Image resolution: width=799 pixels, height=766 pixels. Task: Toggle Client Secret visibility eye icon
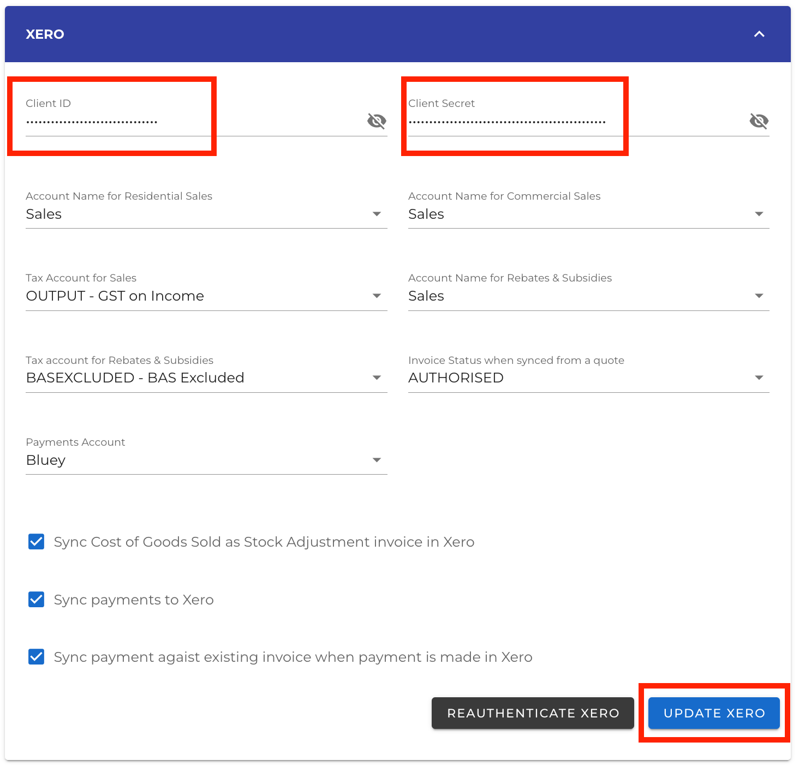click(759, 121)
